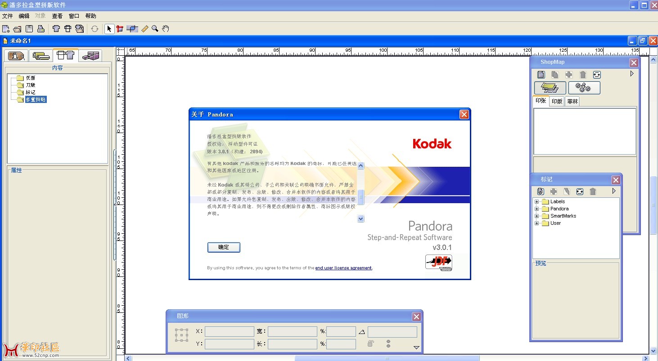Viewport: 658px width, 361px height.
Task: Click the 标记 panel plus add icon
Action: pos(554,192)
